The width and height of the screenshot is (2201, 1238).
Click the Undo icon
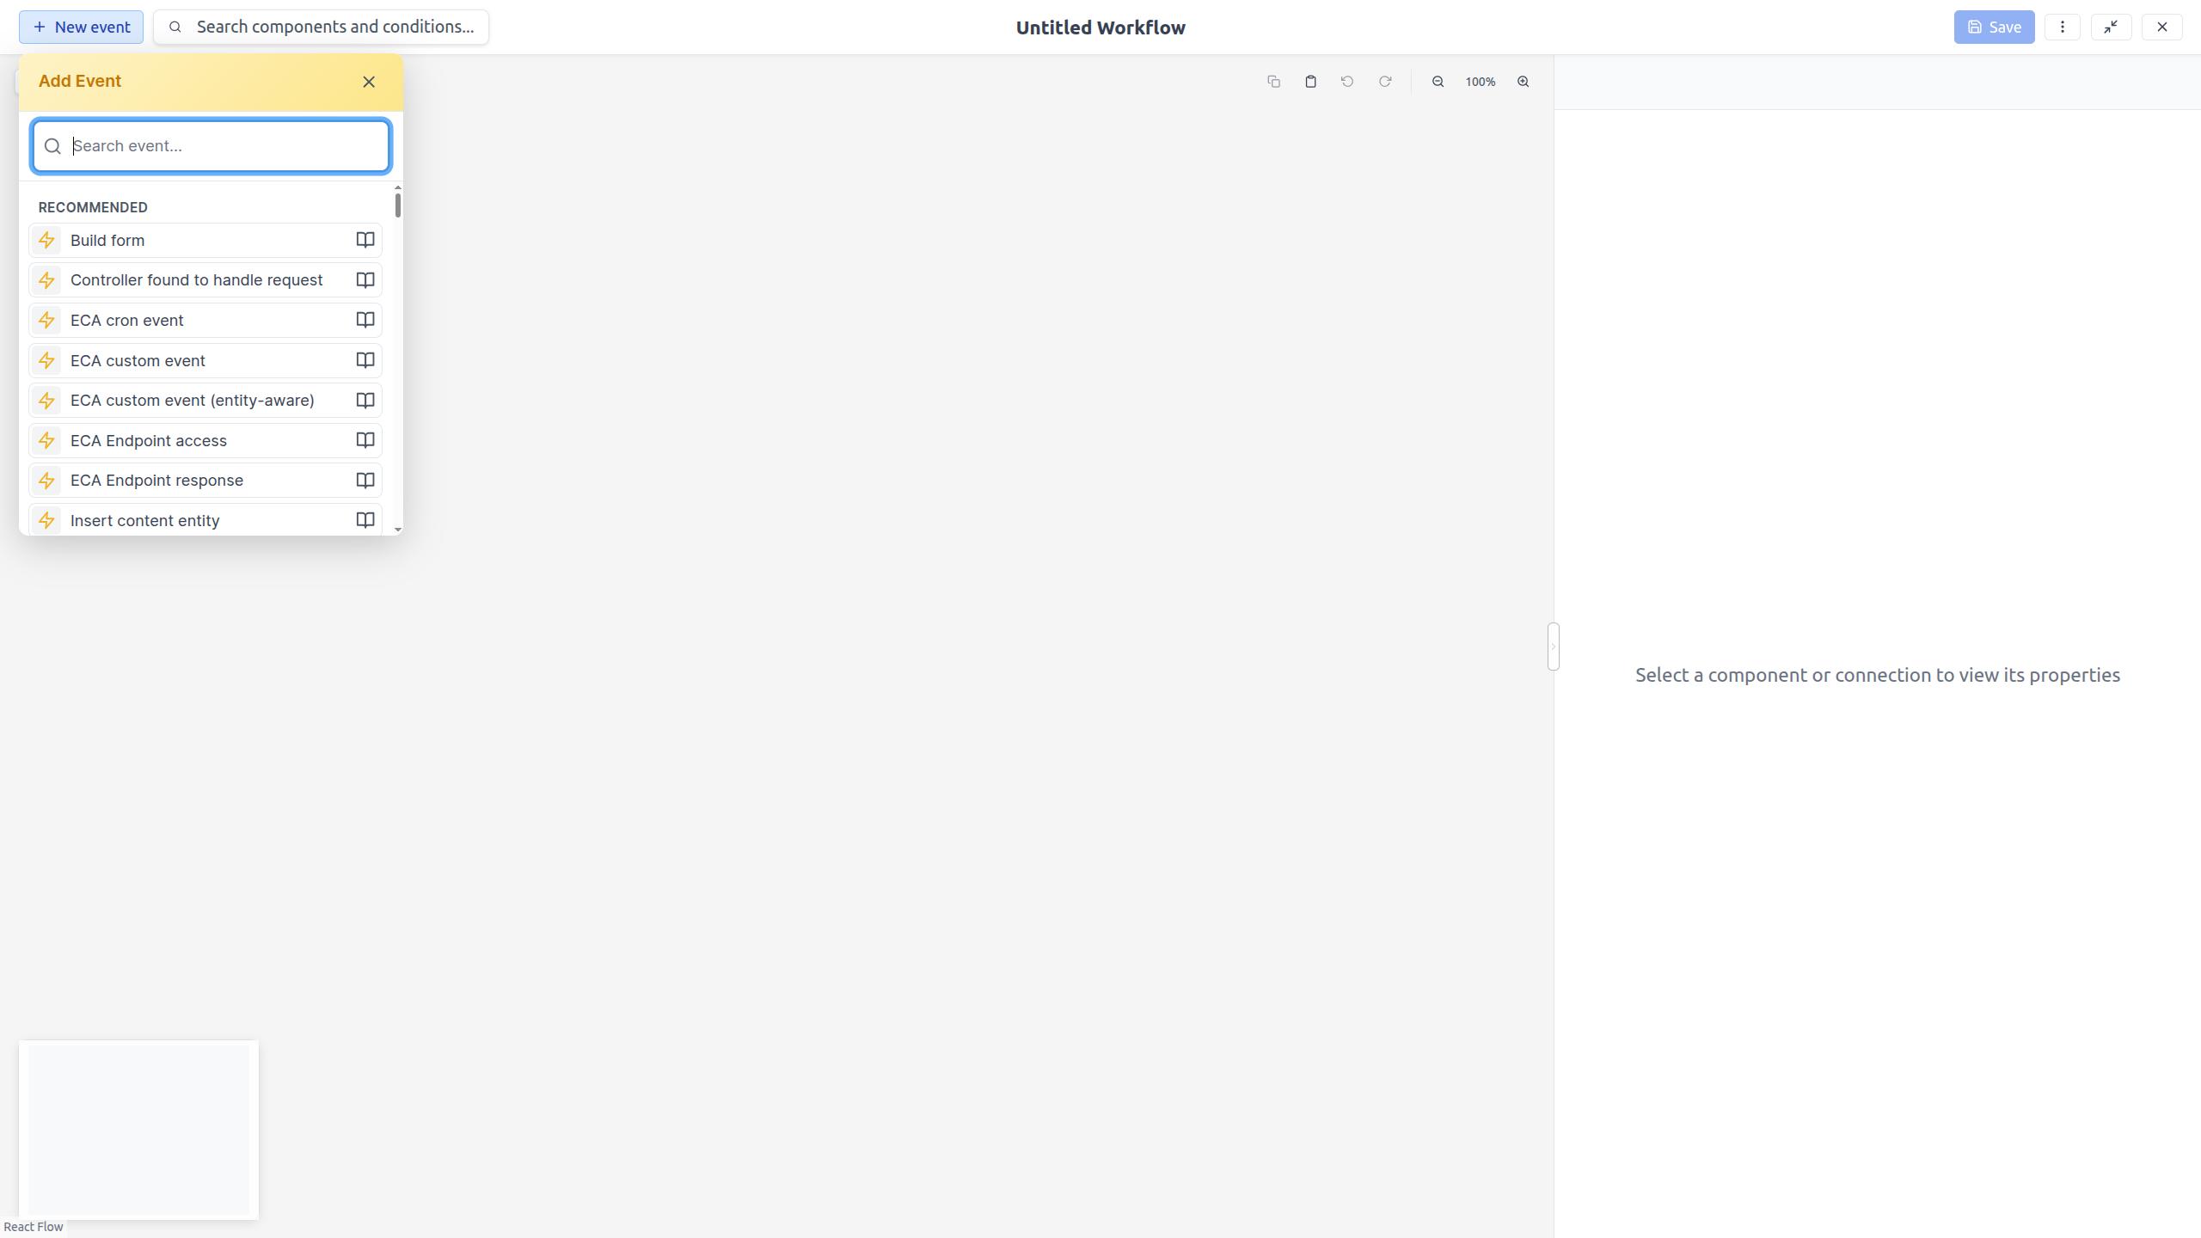pyautogui.click(x=1346, y=81)
